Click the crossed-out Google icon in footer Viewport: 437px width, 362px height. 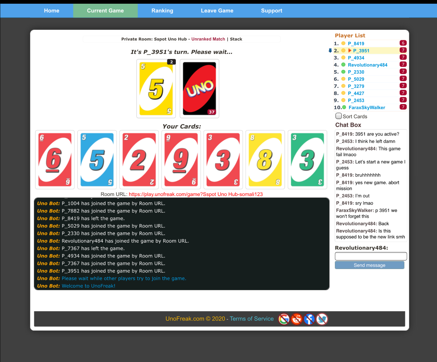click(284, 319)
